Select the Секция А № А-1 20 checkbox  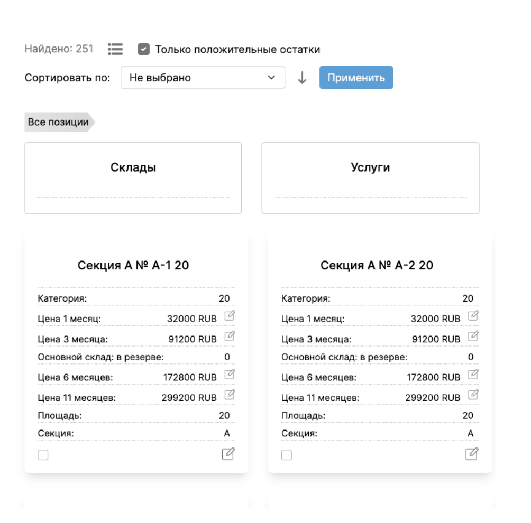(x=43, y=455)
